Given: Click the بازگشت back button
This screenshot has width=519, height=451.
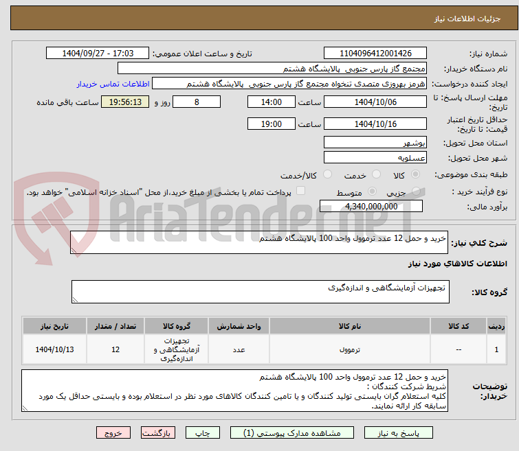Looking at the screenshot, I should [158, 433].
